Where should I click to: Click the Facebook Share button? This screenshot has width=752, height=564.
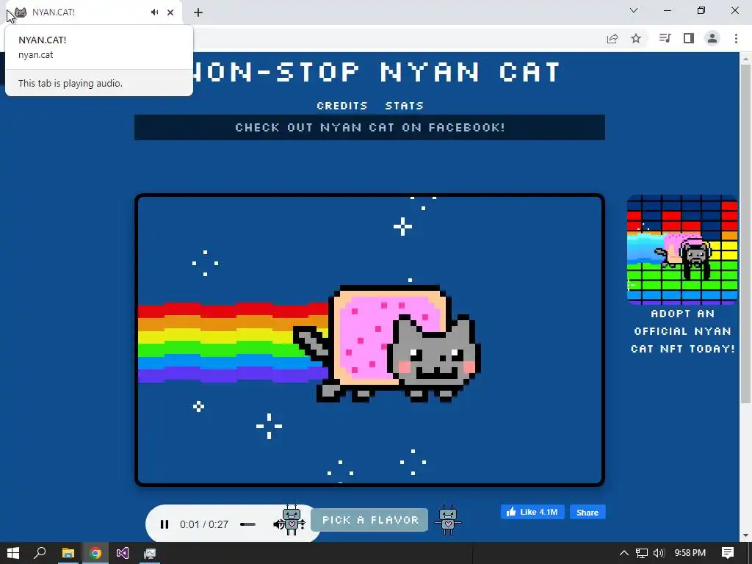click(587, 512)
